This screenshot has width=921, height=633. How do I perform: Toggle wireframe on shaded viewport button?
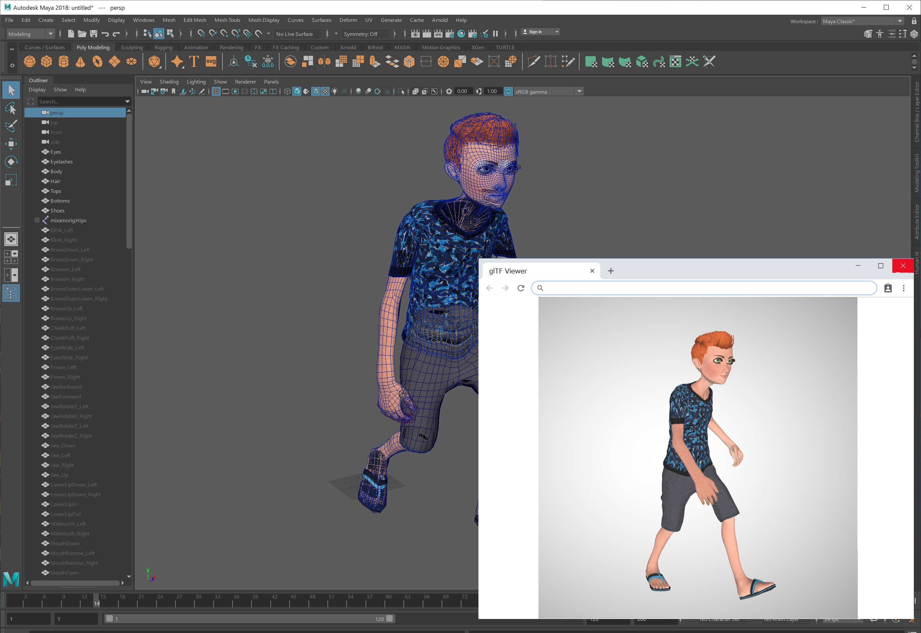click(316, 92)
